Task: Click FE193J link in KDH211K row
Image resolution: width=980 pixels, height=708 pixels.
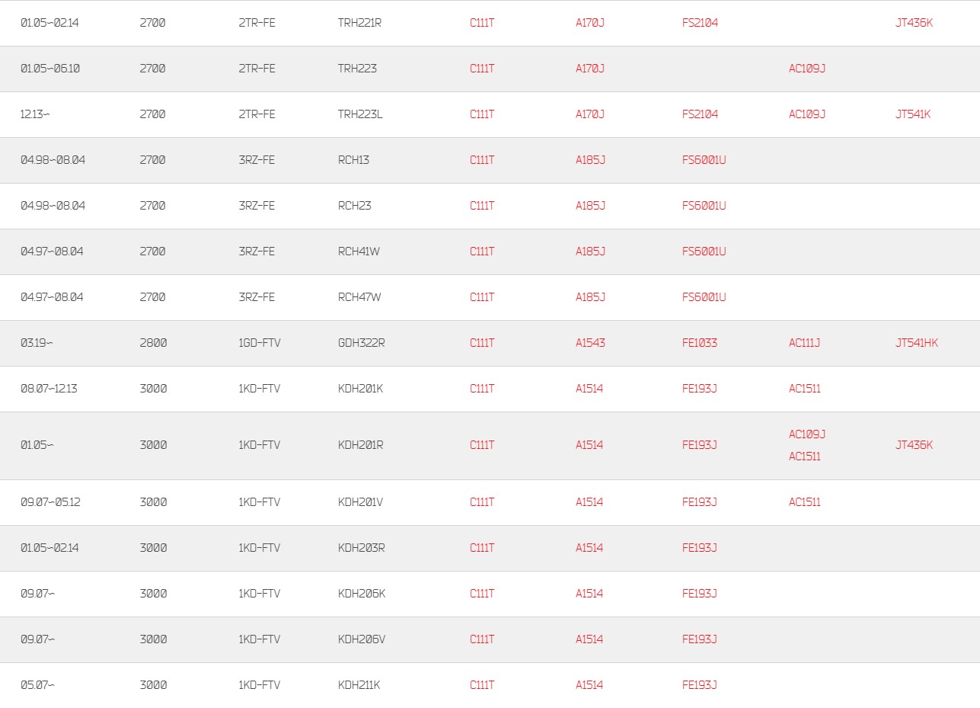Action: pyautogui.click(x=700, y=685)
